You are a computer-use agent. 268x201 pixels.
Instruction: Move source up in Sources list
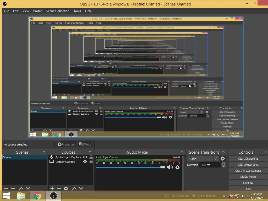[74, 188]
